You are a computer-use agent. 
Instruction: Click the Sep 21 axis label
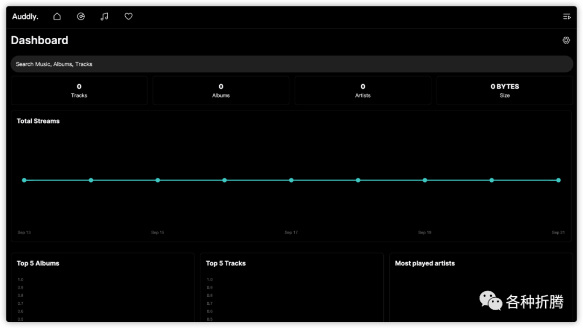click(x=558, y=232)
